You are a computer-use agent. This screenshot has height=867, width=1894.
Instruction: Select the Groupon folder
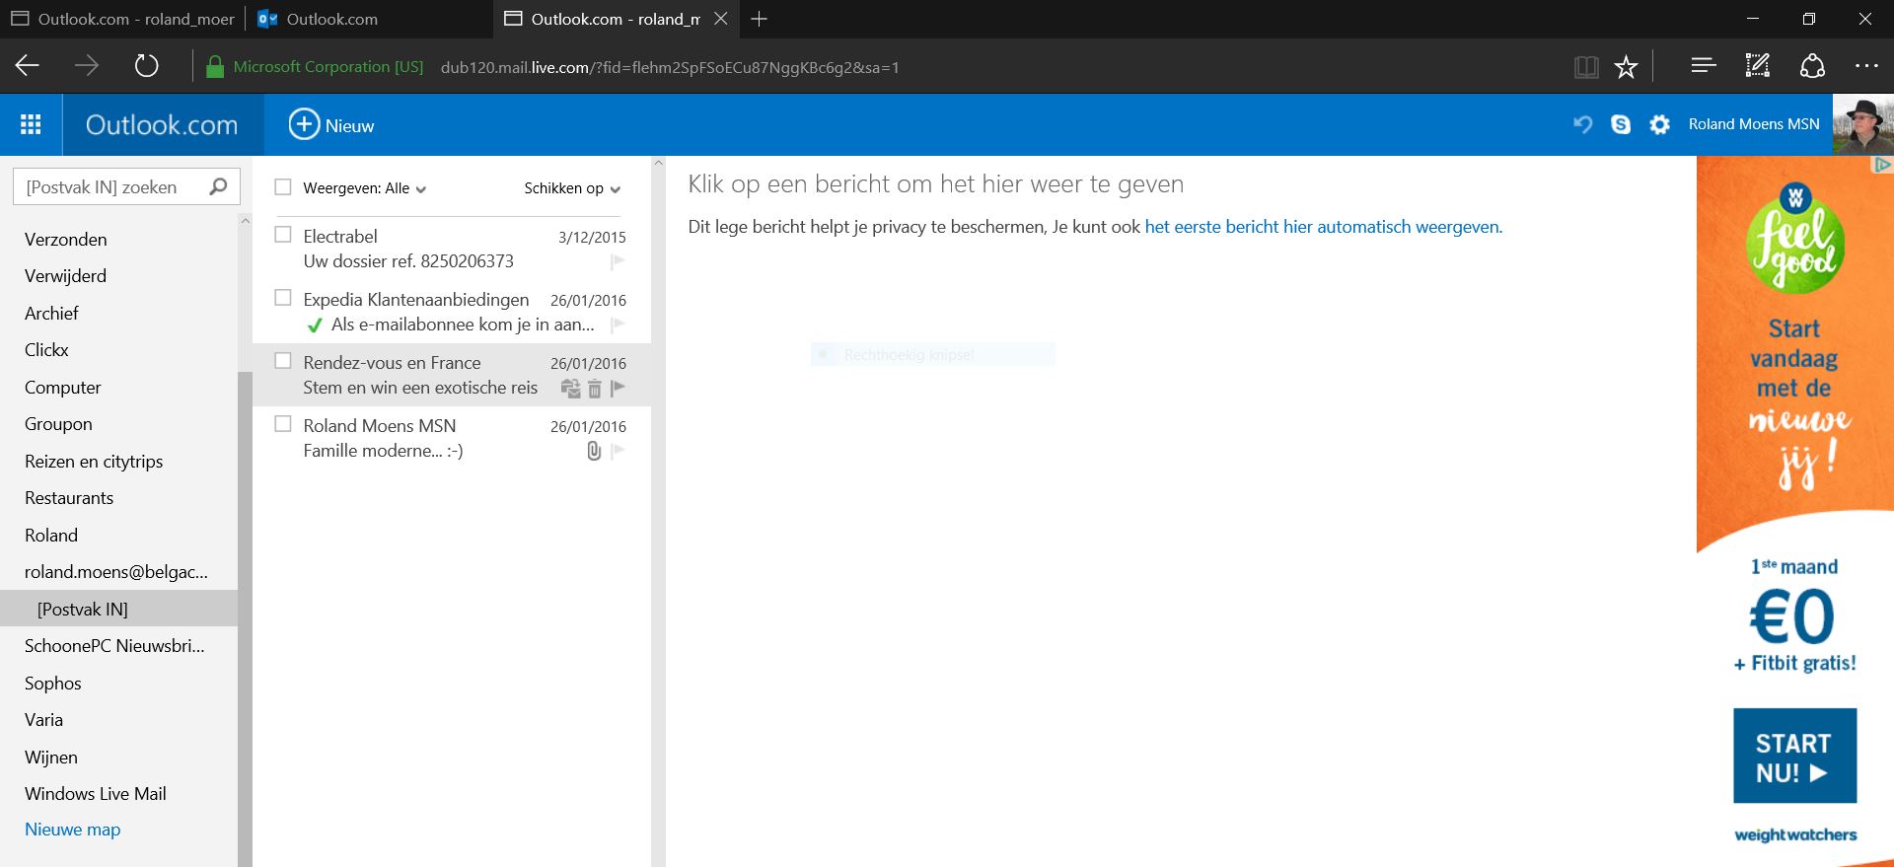tap(58, 424)
